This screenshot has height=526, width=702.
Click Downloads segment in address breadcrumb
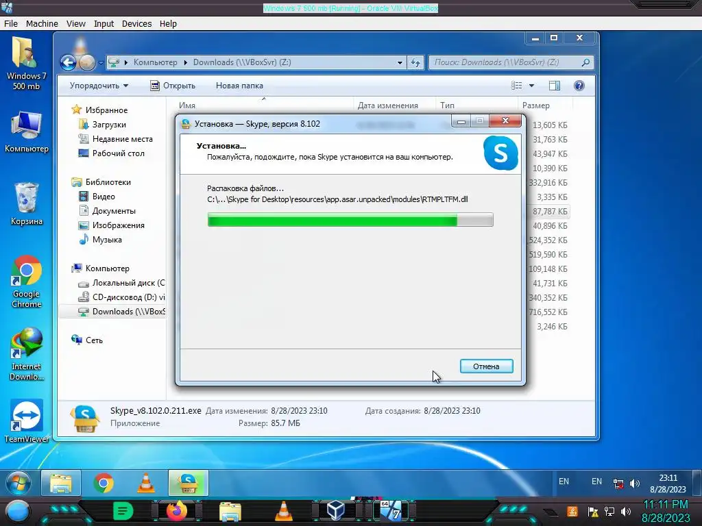(x=242, y=62)
